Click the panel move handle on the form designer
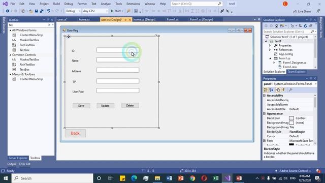This screenshot has height=183, width=325. [69, 37]
